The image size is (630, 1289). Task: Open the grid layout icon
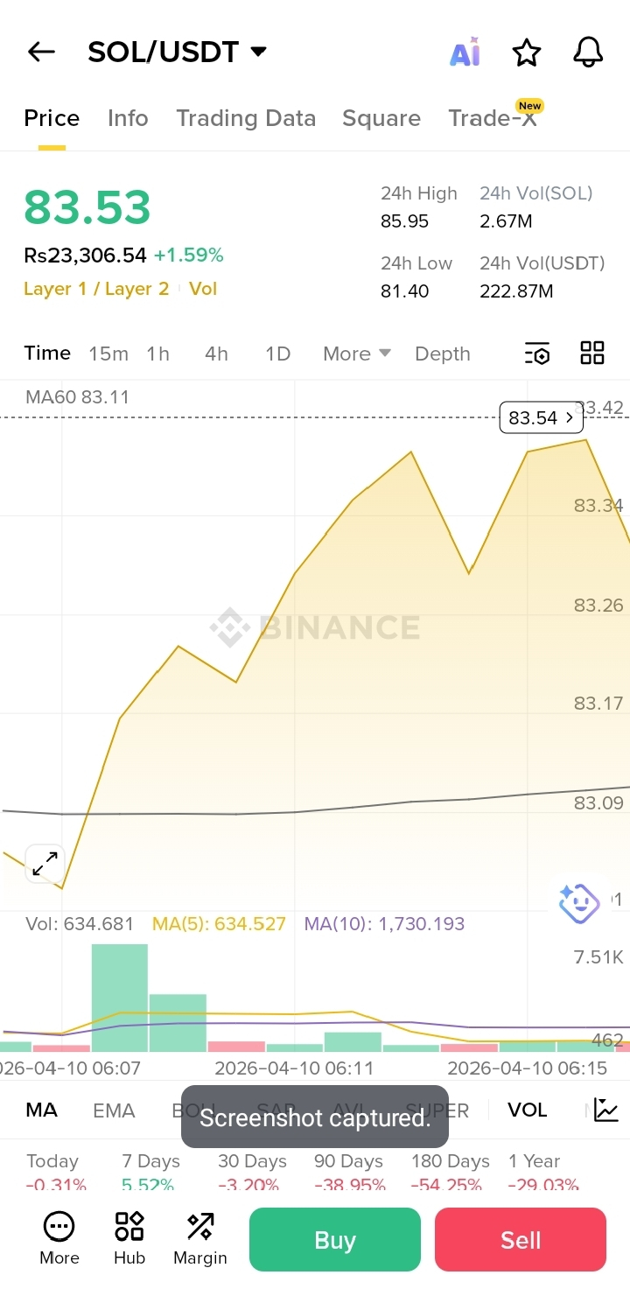tap(592, 354)
